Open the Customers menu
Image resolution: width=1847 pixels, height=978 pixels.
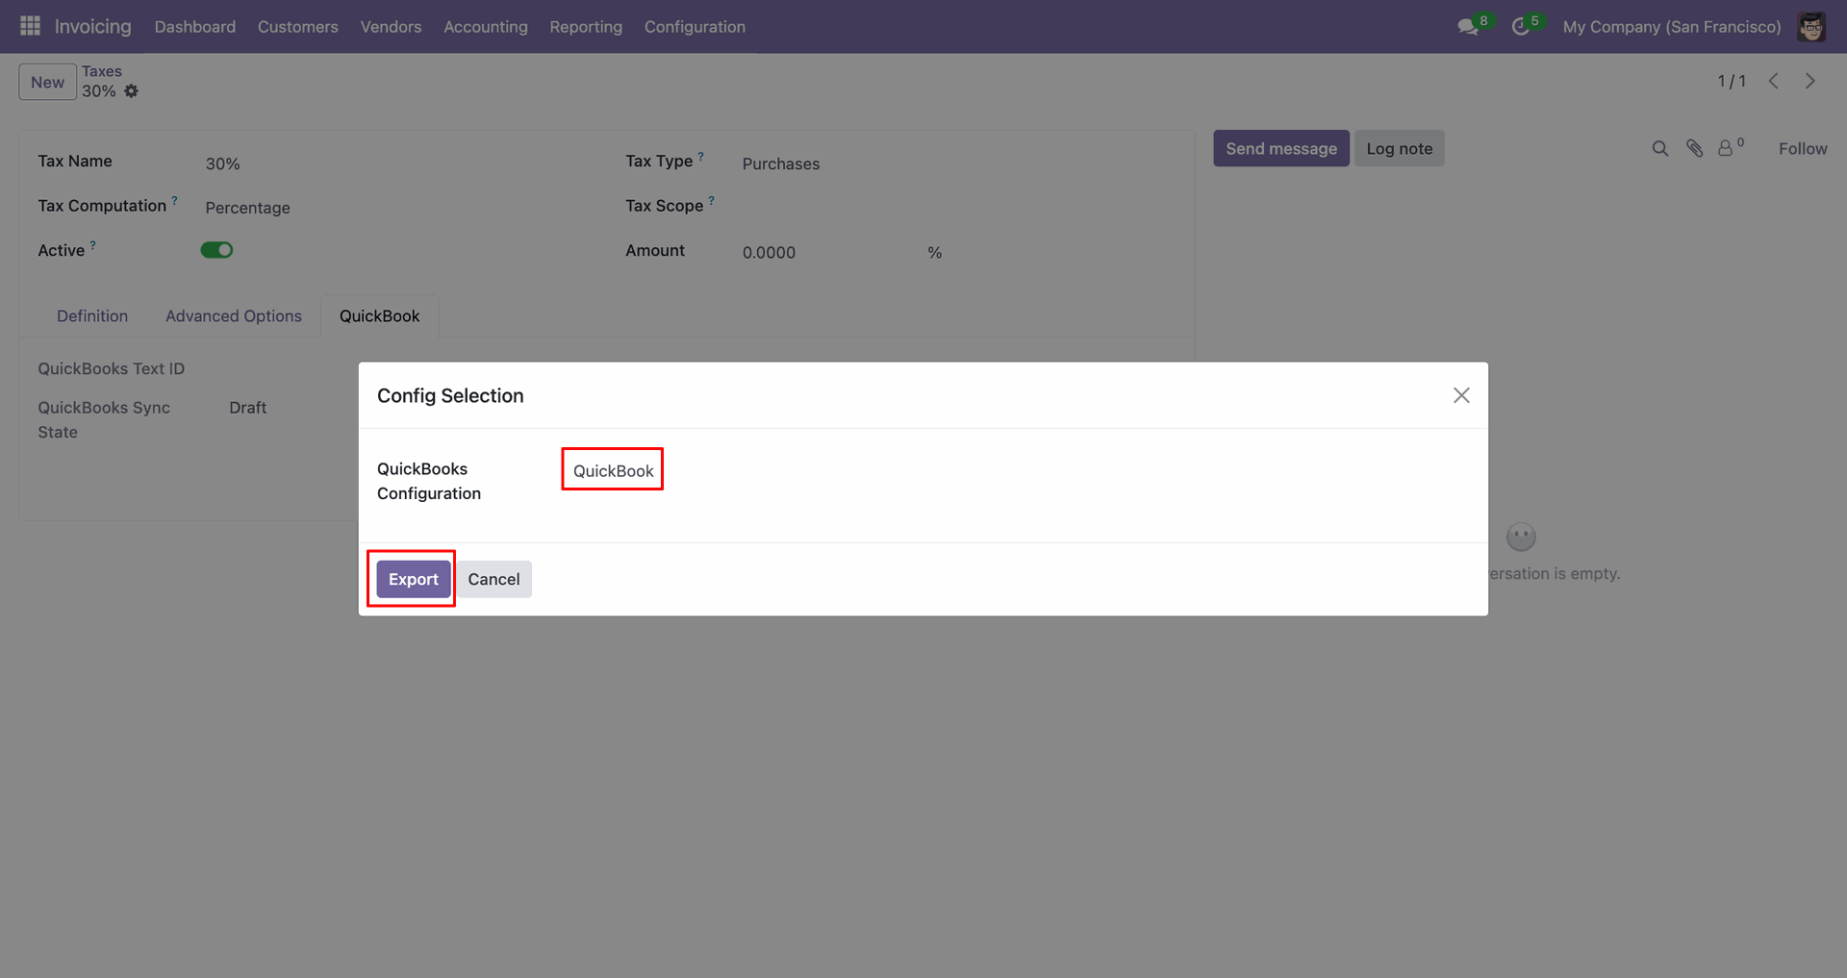pos(298,27)
